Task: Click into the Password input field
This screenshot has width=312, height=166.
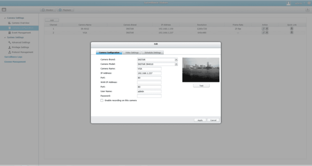Action: (149, 96)
